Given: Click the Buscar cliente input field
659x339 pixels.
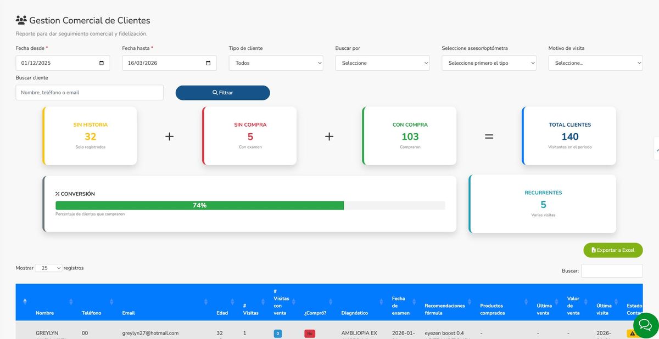Looking at the screenshot, I should coord(89,92).
